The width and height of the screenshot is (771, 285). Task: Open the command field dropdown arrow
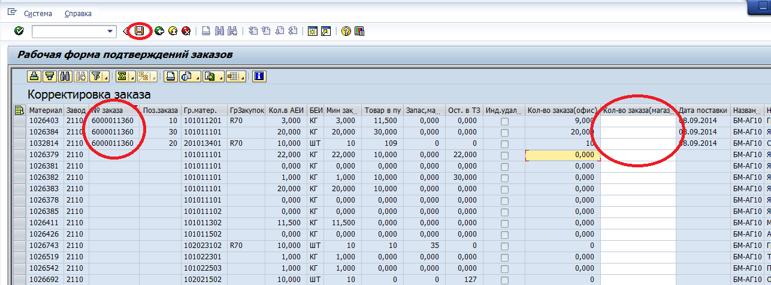(x=110, y=31)
